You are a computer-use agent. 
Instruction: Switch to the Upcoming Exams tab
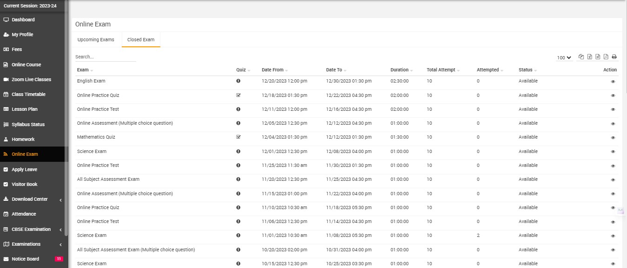[x=96, y=39]
